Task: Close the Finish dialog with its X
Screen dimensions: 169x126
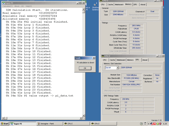Action: tap(94, 58)
